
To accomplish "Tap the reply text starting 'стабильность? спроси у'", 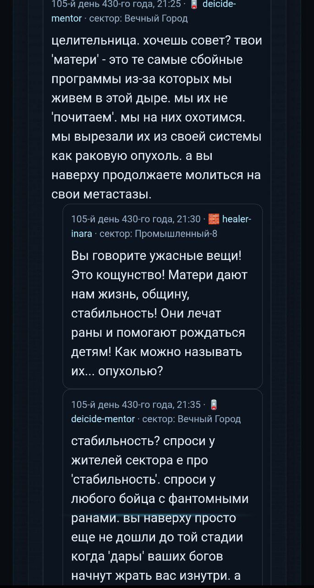I will click(143, 441).
